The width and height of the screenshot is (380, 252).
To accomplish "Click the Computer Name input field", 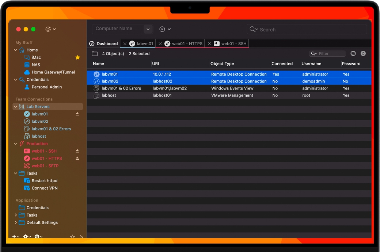I will point(118,29).
